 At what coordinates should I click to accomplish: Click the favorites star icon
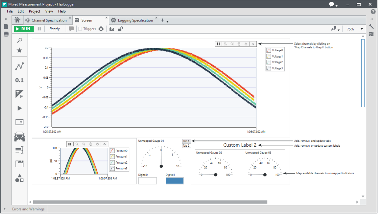tap(19, 50)
